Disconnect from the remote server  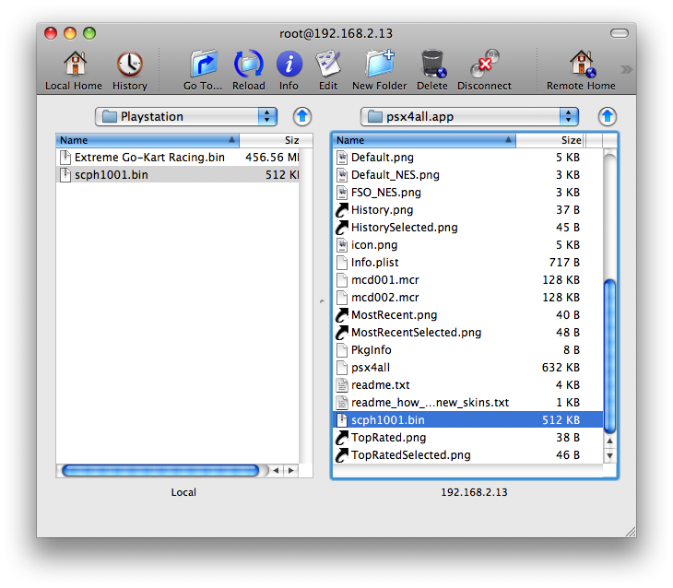pos(484,65)
